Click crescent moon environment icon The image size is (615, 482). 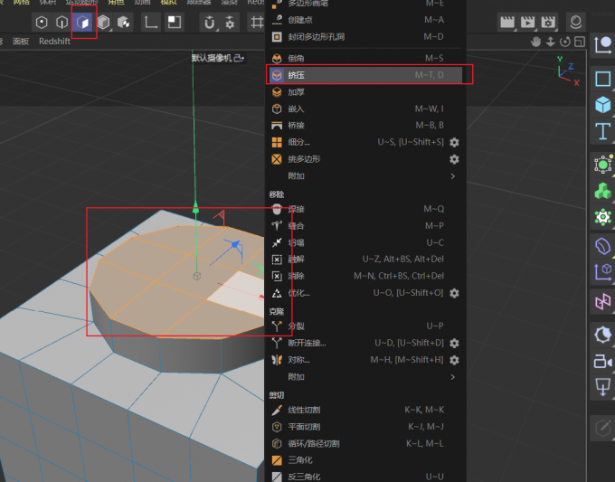pos(603,335)
